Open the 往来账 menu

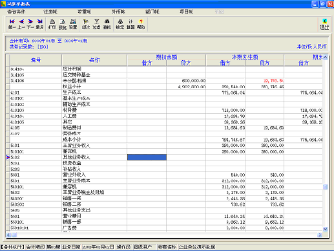click(x=50, y=12)
